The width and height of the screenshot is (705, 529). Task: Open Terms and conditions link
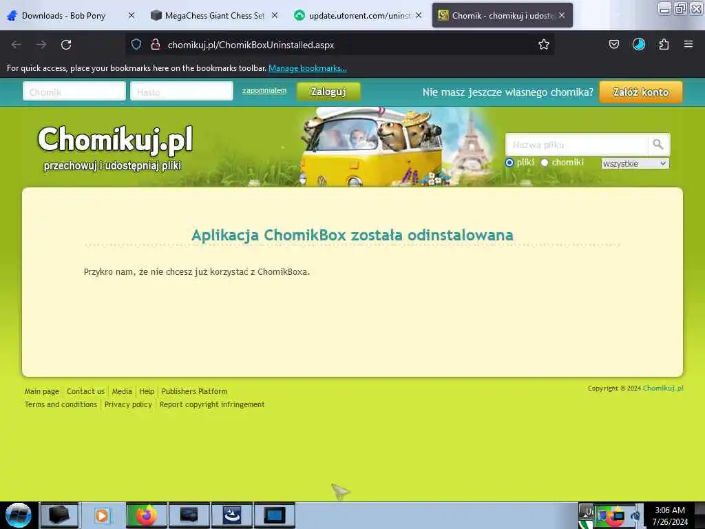(x=61, y=404)
